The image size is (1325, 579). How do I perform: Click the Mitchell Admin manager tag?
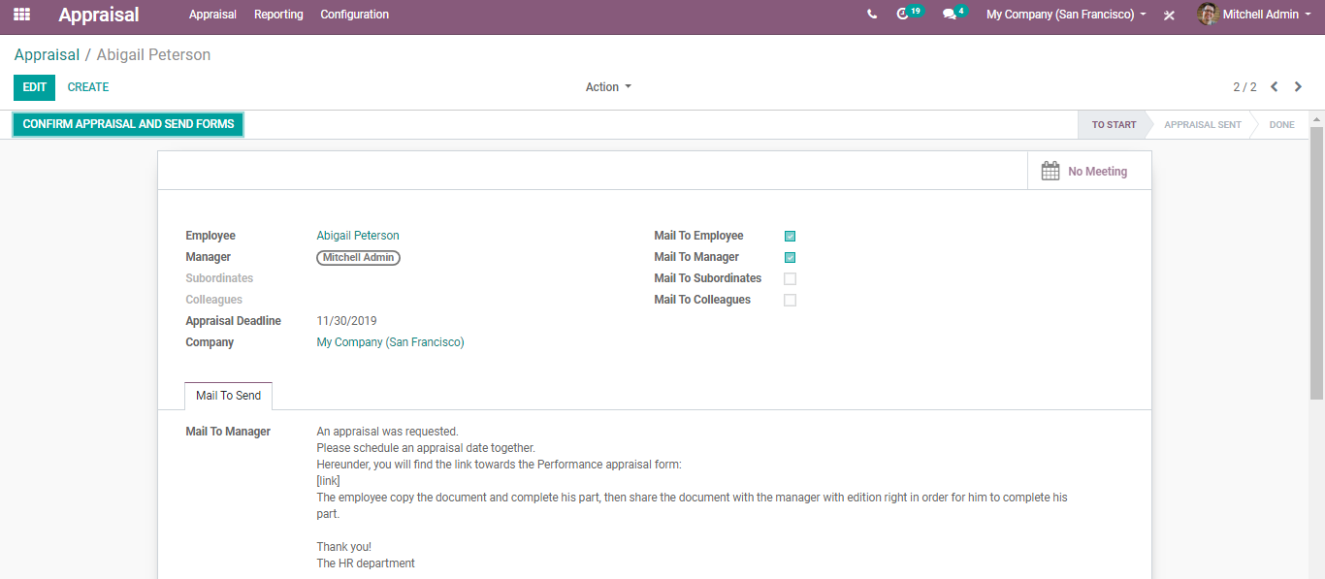point(358,257)
